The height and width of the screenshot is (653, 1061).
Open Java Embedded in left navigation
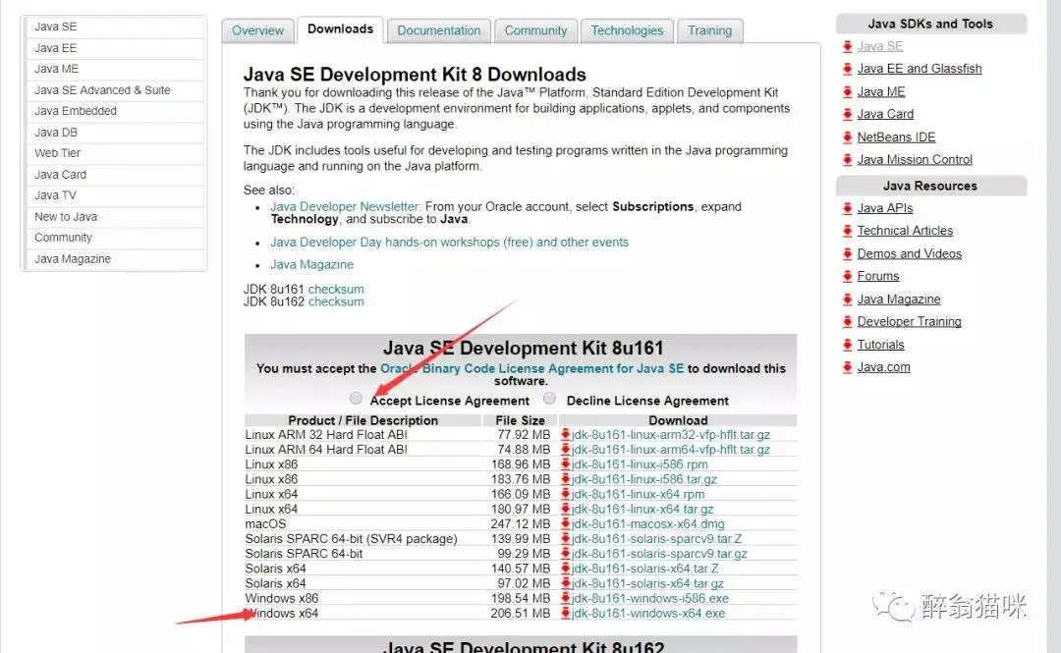pos(115,111)
